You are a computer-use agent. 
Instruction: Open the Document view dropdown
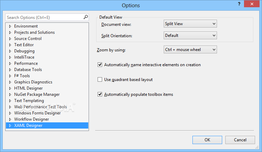(x=190, y=24)
